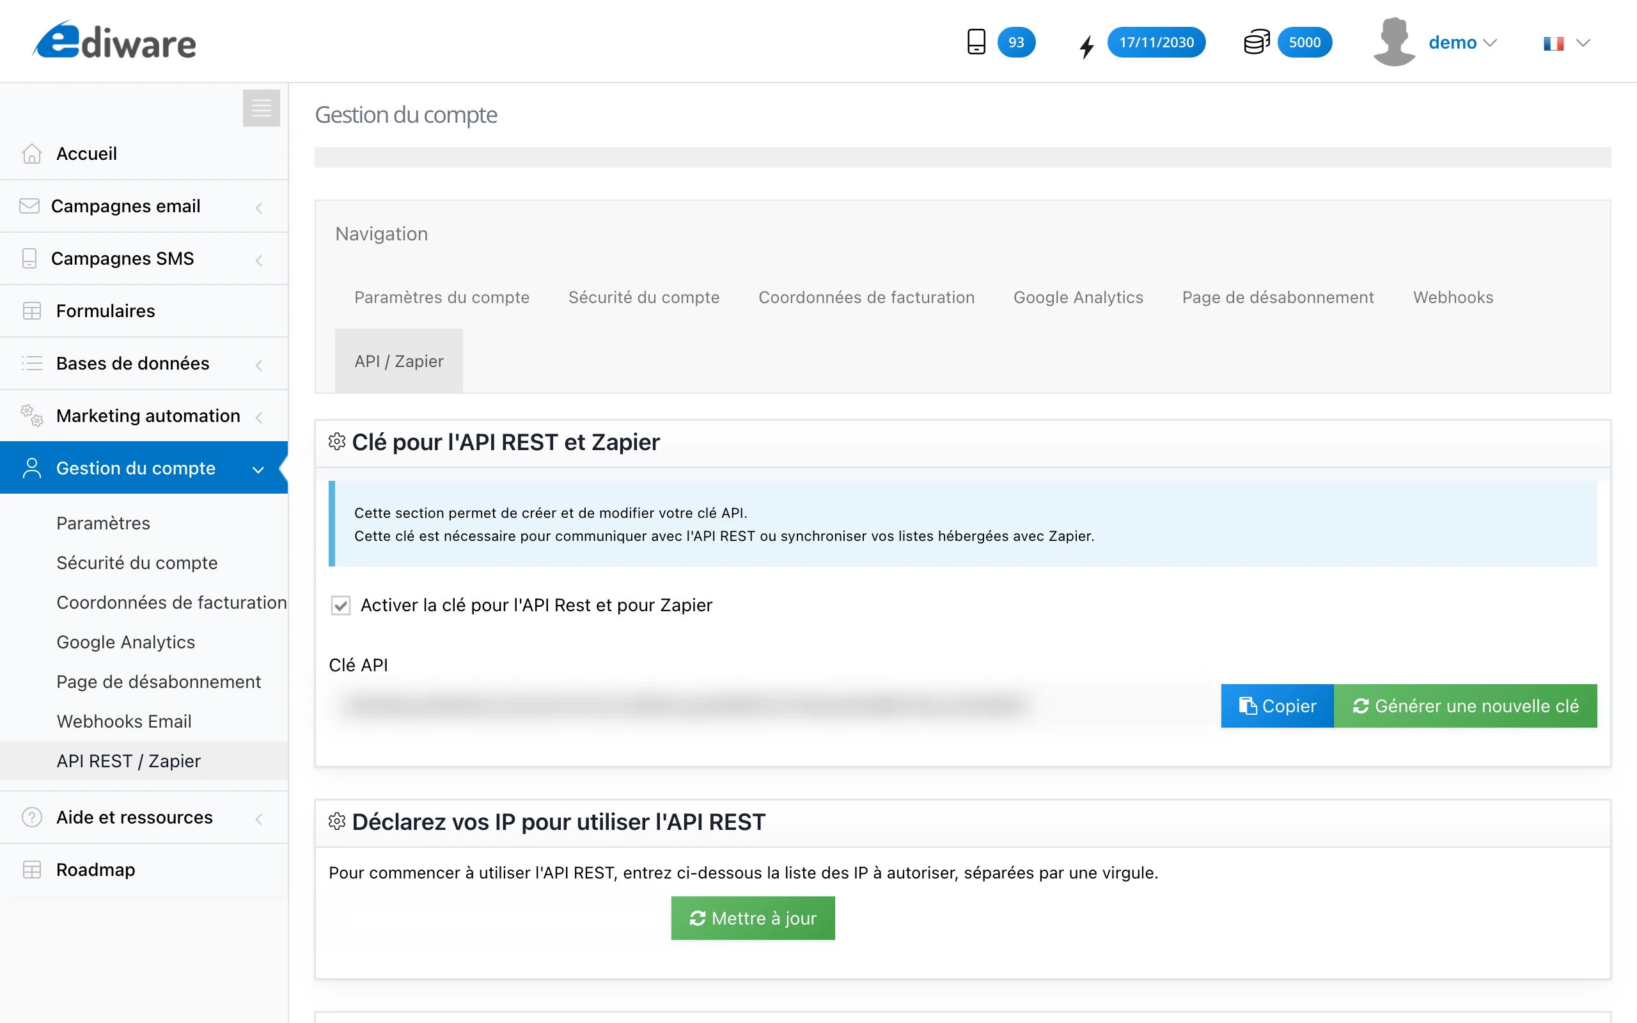Click the French flag icon
The image size is (1637, 1023).
tap(1554, 43)
